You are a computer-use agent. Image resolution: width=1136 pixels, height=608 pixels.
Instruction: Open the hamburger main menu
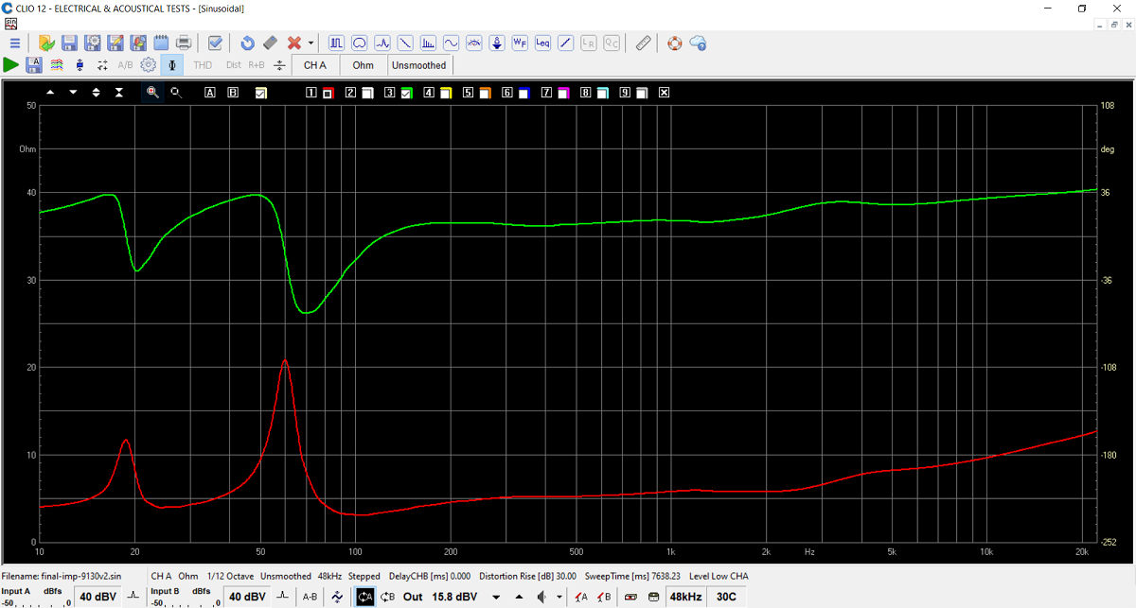[15, 43]
